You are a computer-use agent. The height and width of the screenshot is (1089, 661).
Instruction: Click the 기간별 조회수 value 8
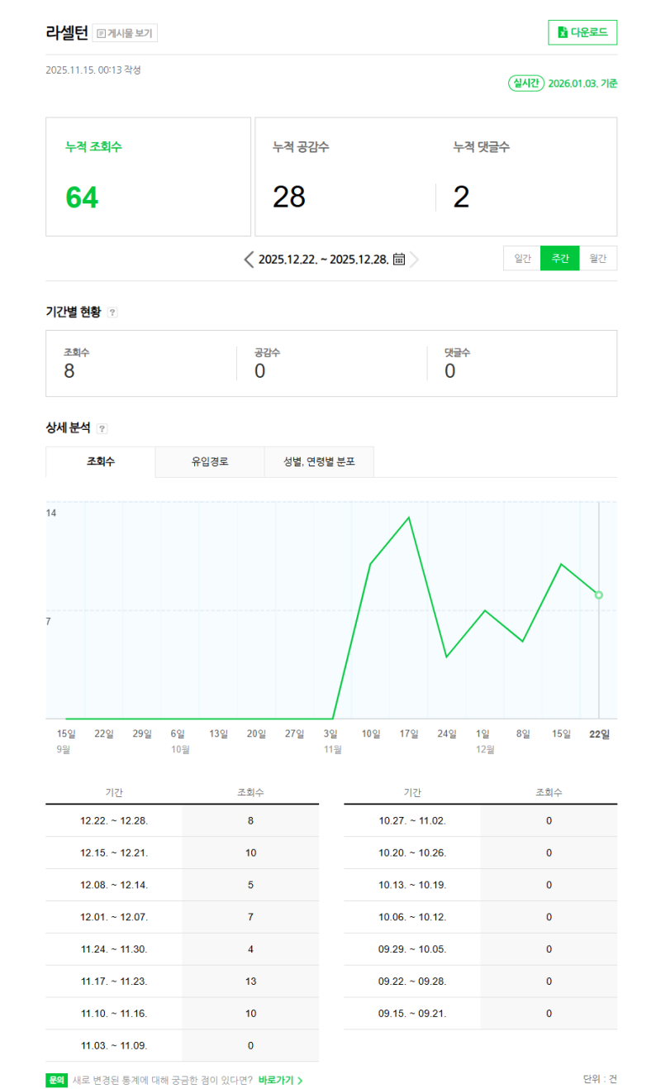coord(69,371)
